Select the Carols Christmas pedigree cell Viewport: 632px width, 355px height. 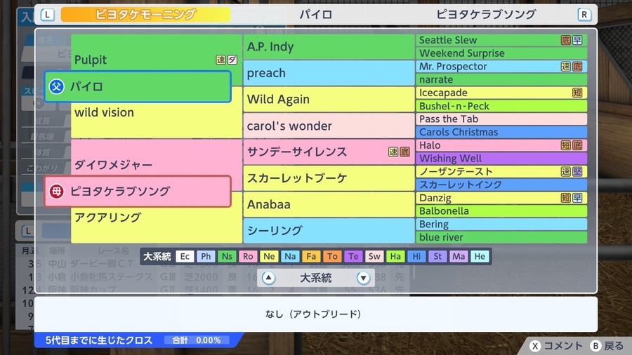501,132
